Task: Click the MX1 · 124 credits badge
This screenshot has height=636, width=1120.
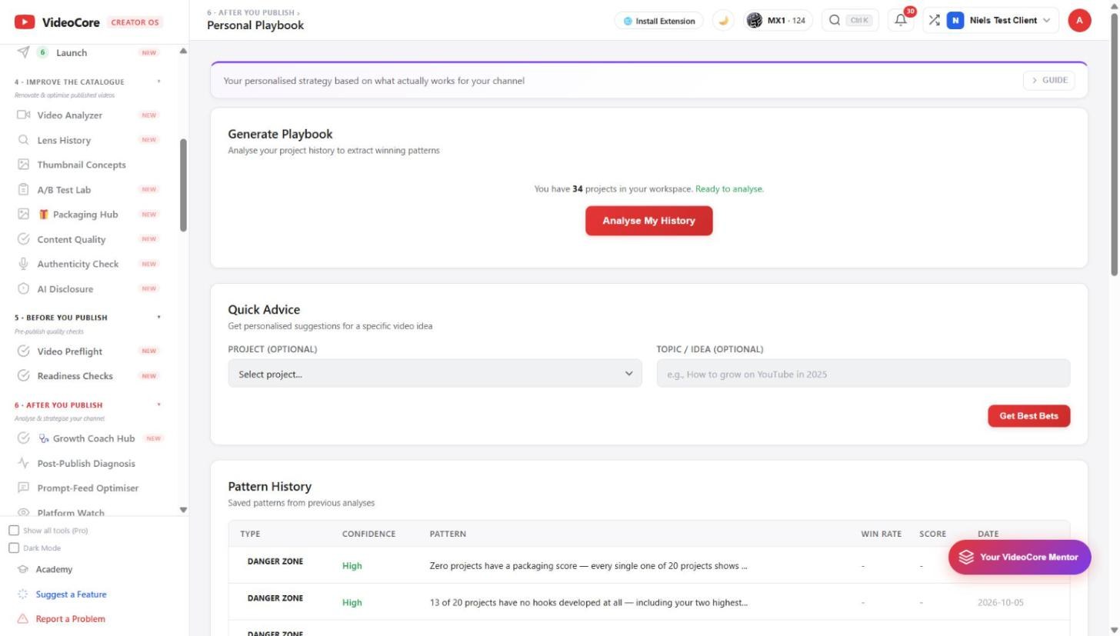Action: 778,21
